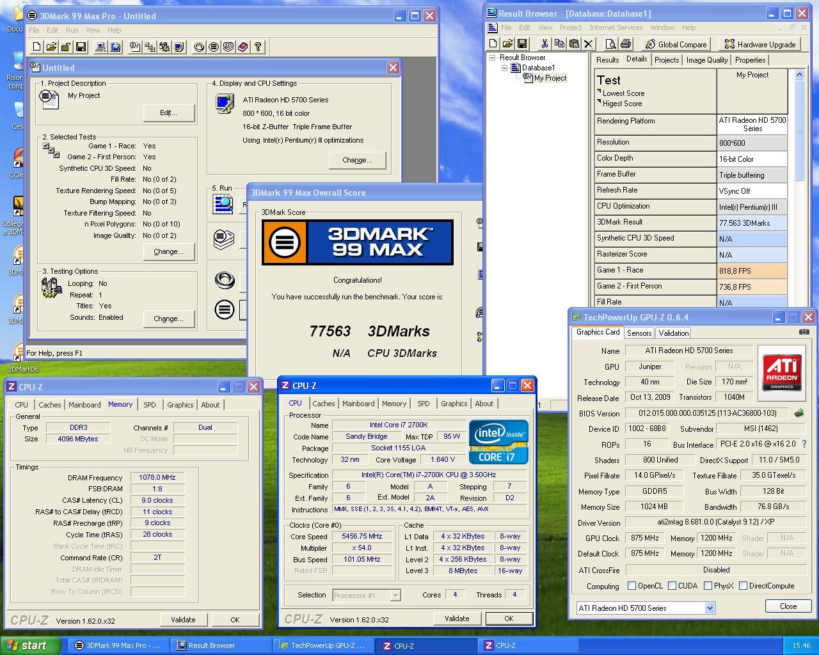Open the Mainboard tab in right CPU-Z window
The height and width of the screenshot is (655, 819).
[x=358, y=404]
